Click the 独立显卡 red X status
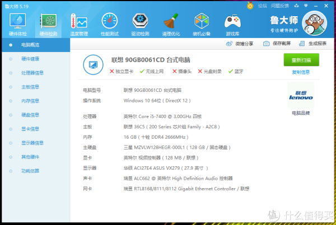 tap(122, 71)
